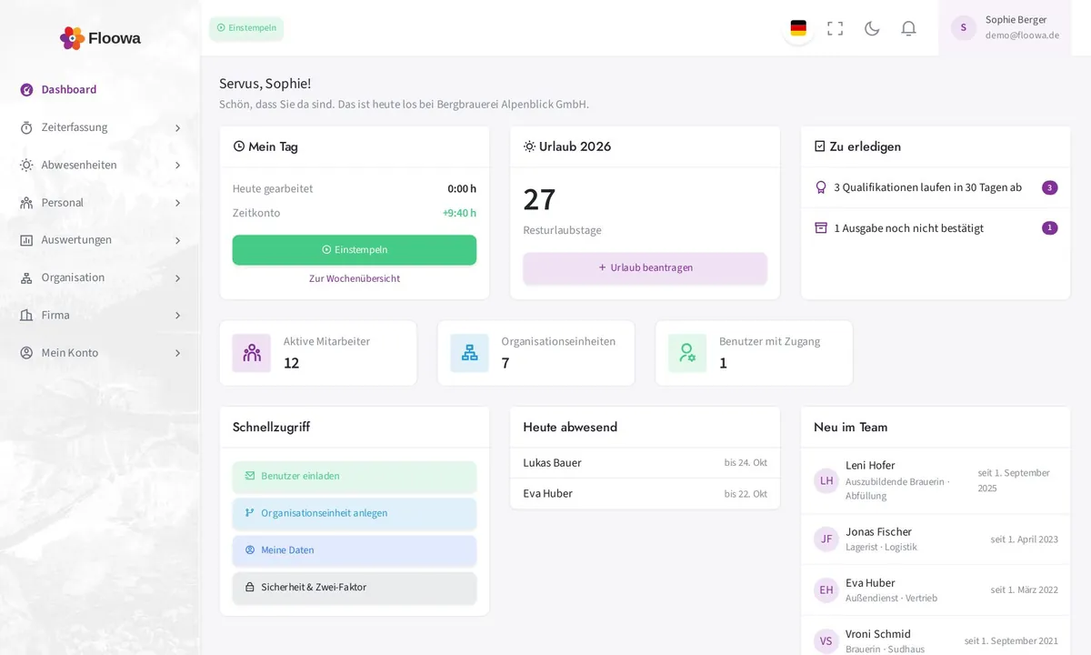This screenshot has width=1091, height=655.
Task: Click the Mein Tag clock icon
Action: [239, 146]
